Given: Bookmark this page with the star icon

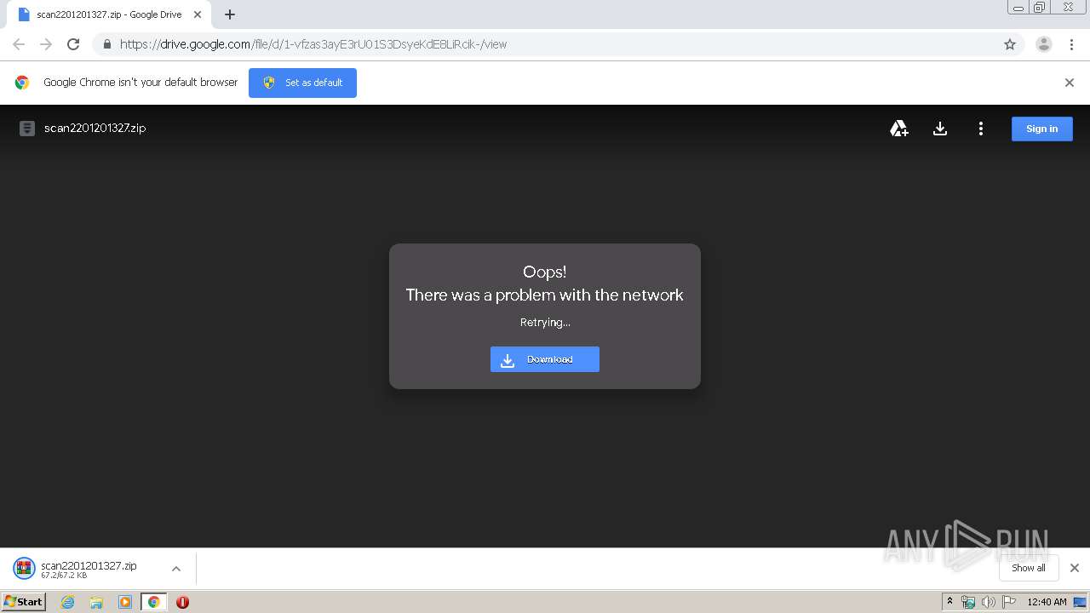Looking at the screenshot, I should pos(1010,44).
